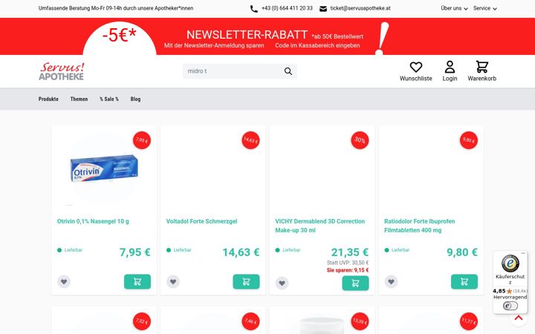
Task: Click the Trusted Shops seal badge
Action: coord(510,263)
